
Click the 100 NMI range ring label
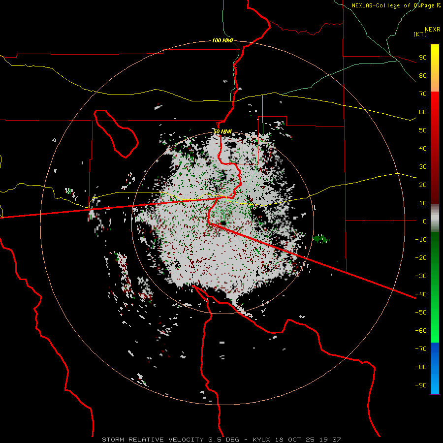pyautogui.click(x=222, y=40)
